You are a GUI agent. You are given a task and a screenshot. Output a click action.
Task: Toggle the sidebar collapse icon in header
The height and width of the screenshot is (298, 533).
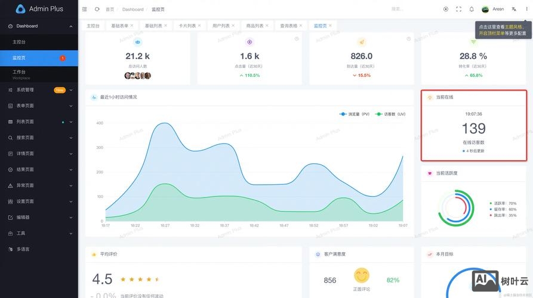(84, 9)
